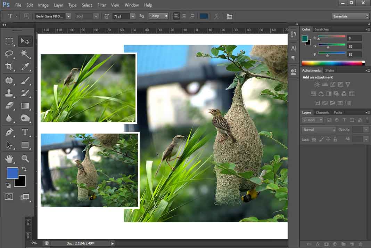Grab the Hand tool

point(9,159)
